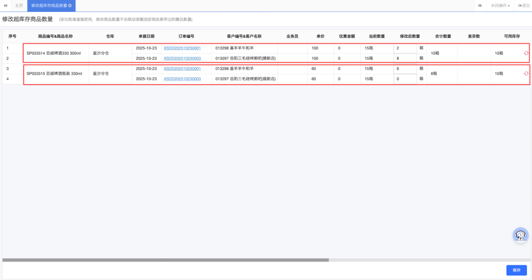Click the unit price 100 in row 1

coord(315,48)
